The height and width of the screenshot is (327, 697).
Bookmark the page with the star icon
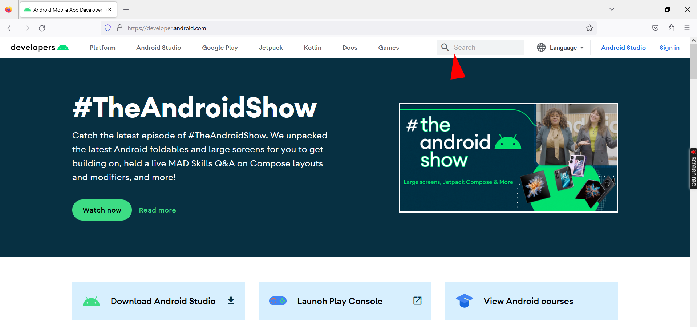pyautogui.click(x=589, y=28)
